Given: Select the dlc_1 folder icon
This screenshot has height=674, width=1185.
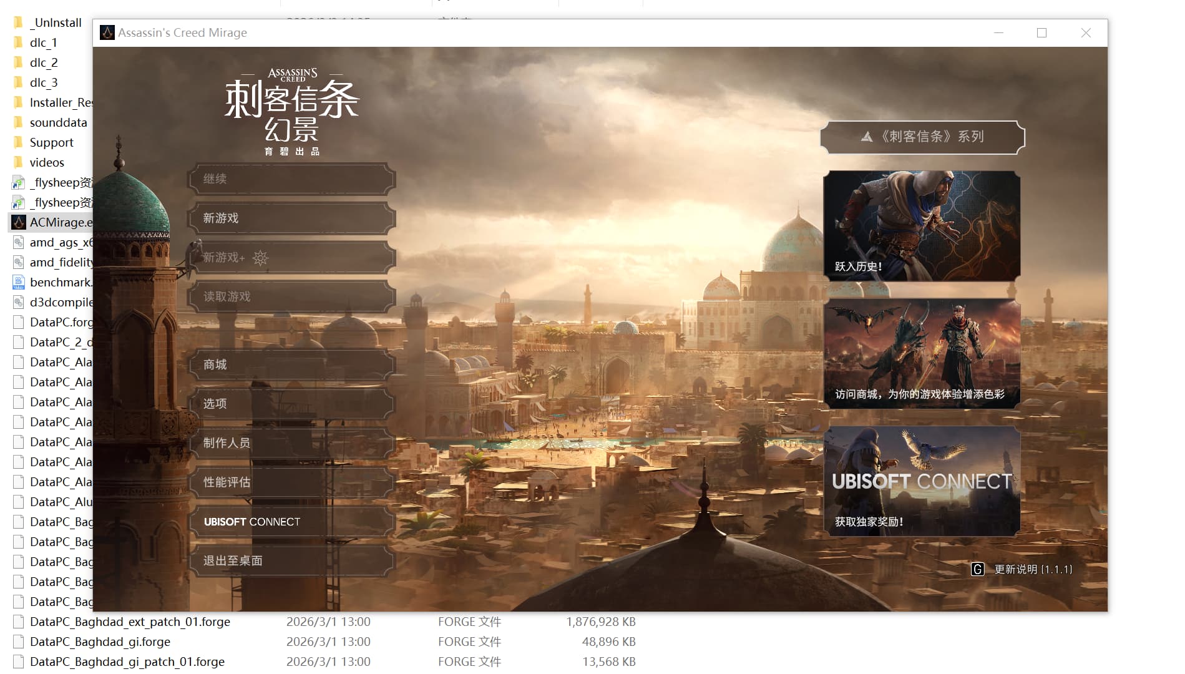Looking at the screenshot, I should click(19, 42).
